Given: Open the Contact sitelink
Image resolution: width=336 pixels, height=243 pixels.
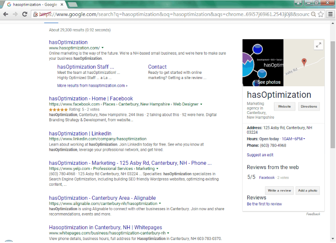Looking at the screenshot, I should (x=157, y=67).
